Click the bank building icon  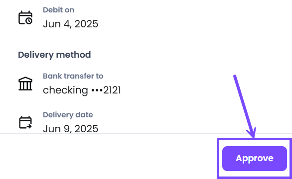click(25, 84)
